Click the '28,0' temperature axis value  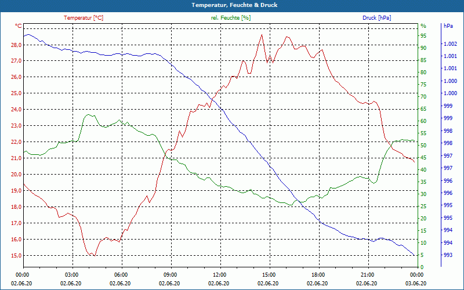click(x=16, y=45)
